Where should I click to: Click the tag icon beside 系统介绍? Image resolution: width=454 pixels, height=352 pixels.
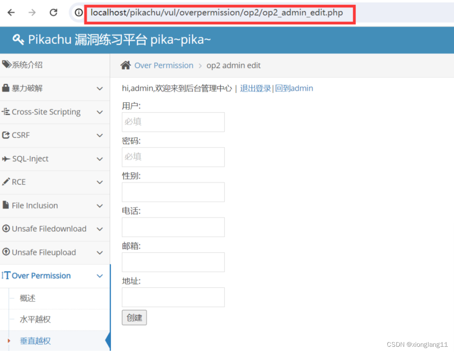point(6,64)
